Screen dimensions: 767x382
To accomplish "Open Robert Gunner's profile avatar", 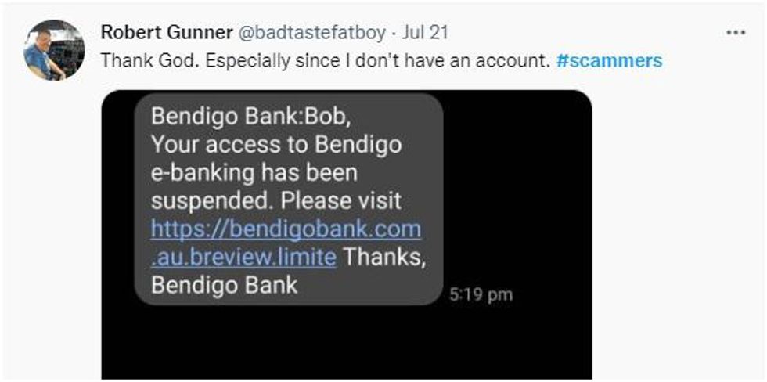I will pos(54,50).
